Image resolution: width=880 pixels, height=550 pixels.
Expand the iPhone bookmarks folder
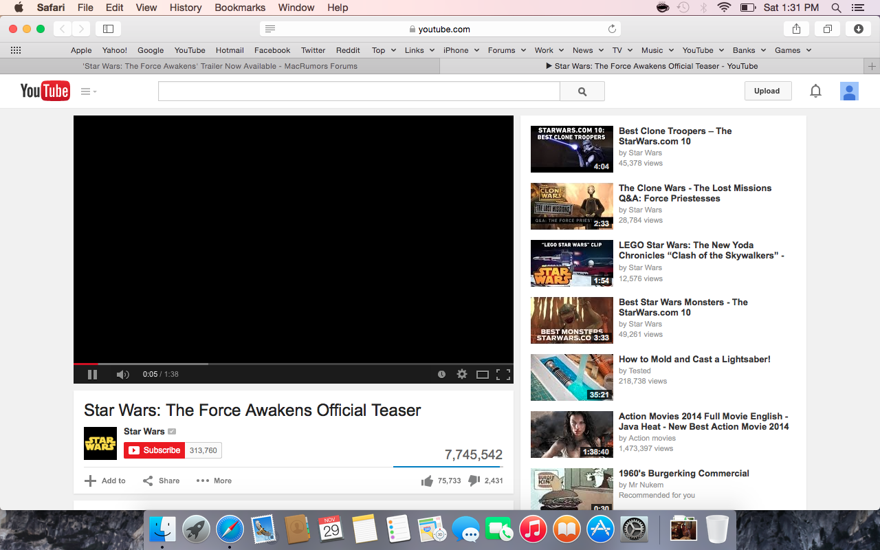click(x=461, y=50)
